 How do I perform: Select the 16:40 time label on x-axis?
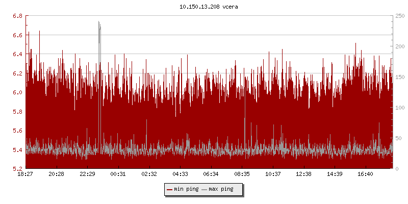click(x=366, y=174)
